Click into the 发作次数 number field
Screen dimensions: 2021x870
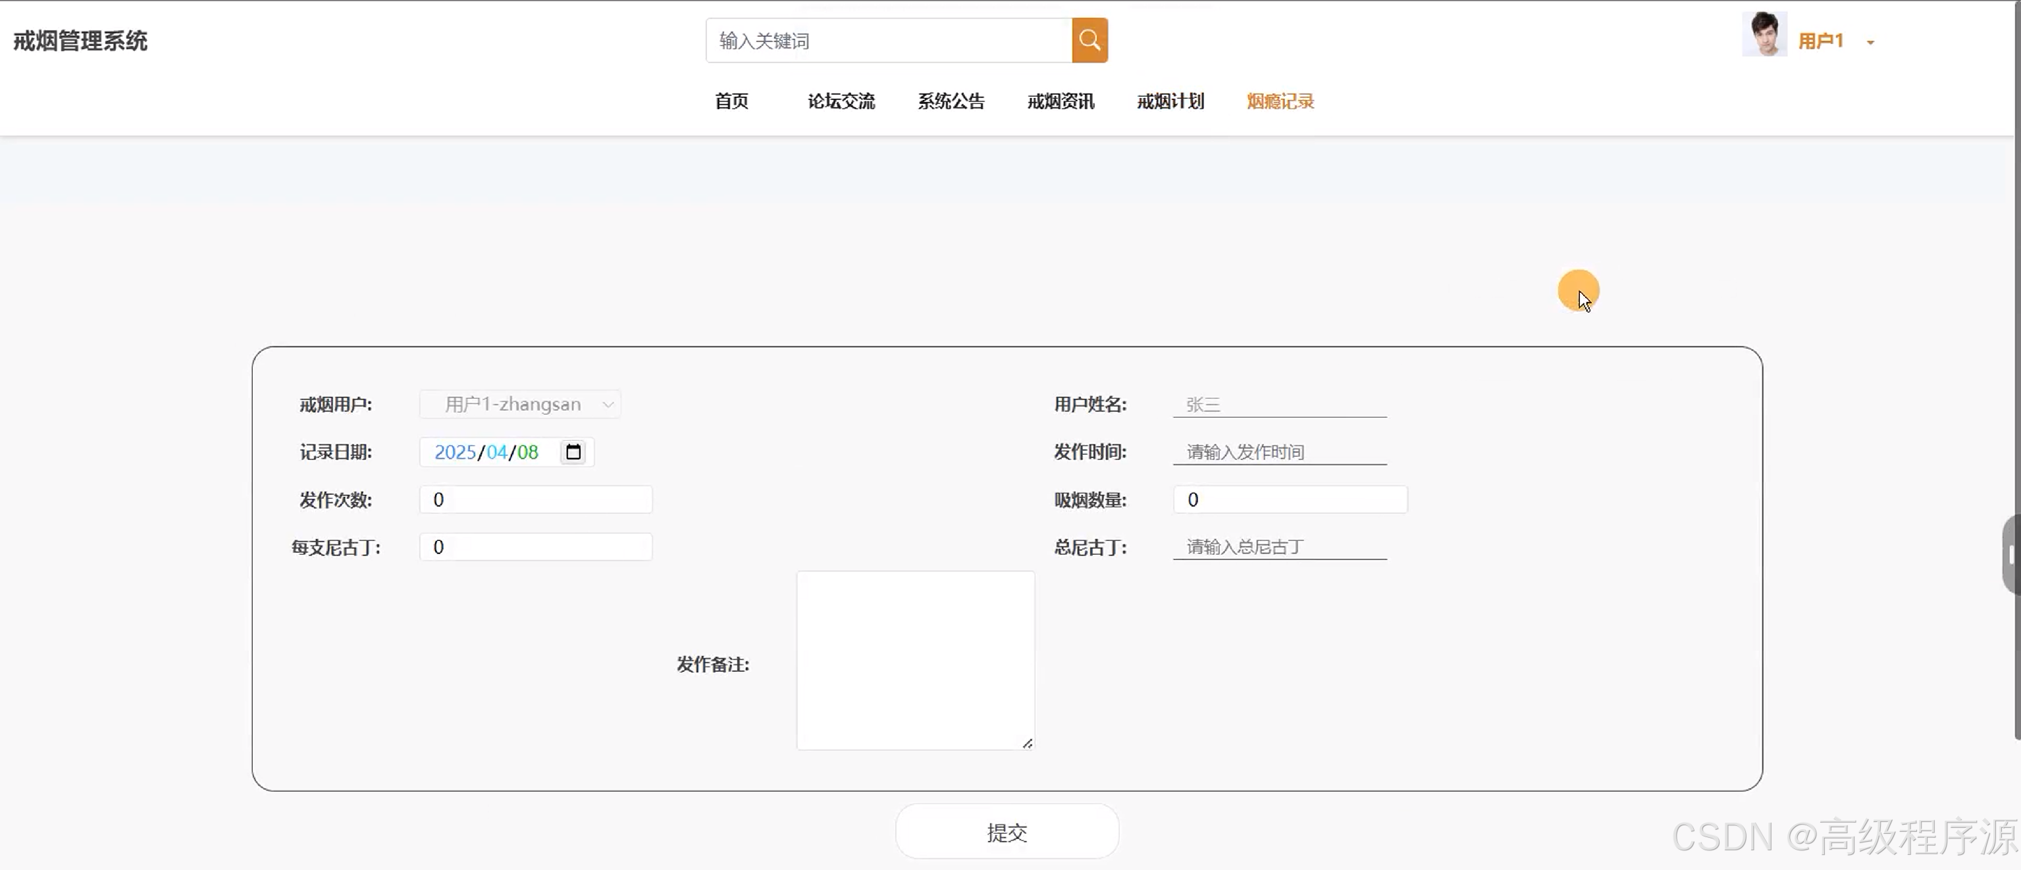tap(536, 499)
